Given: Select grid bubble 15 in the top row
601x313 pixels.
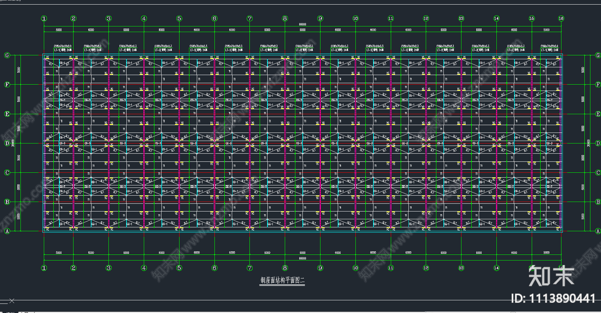Looking at the screenshot, I should pyautogui.click(x=532, y=18).
